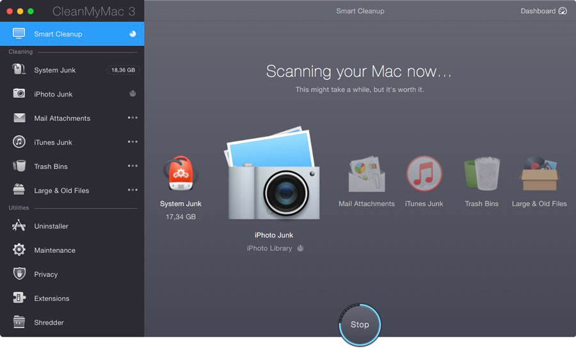Click the iPhoto Library progress pie indicator
576x354 pixels.
click(x=300, y=248)
